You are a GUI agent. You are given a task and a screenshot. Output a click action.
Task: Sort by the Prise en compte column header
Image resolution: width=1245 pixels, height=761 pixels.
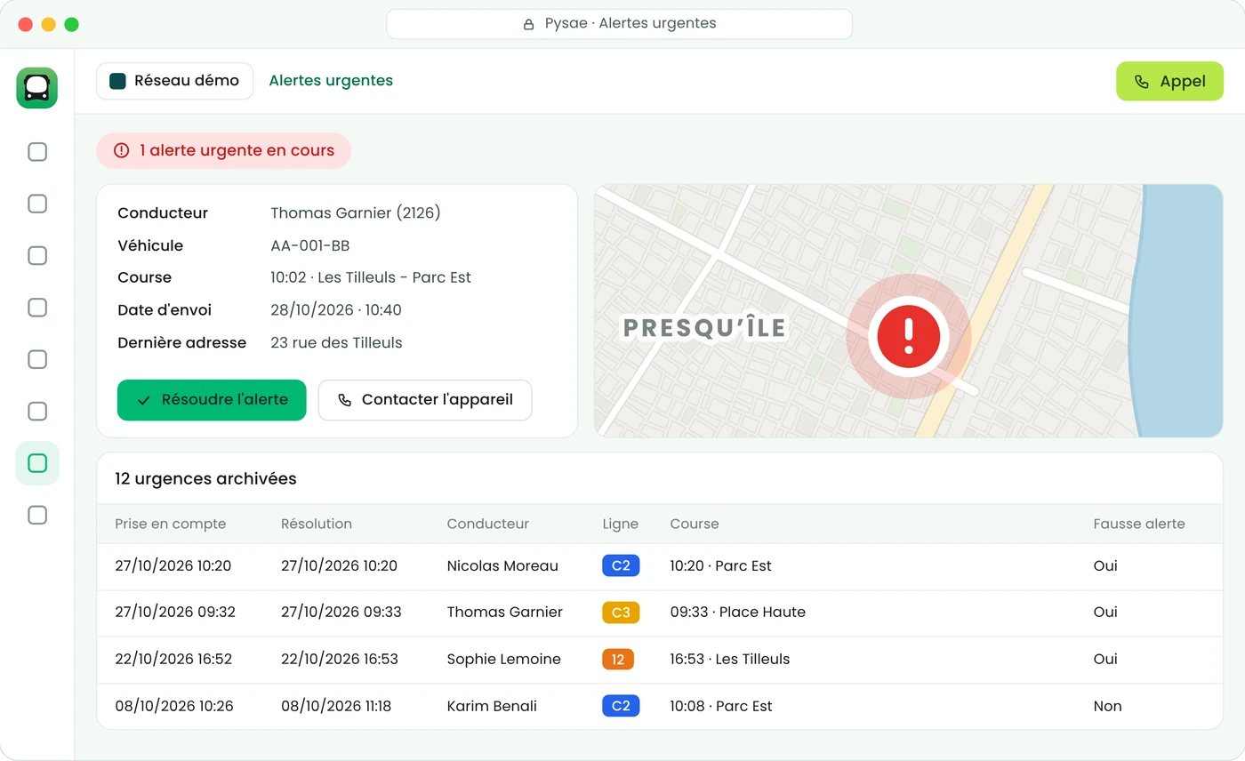[x=171, y=524]
